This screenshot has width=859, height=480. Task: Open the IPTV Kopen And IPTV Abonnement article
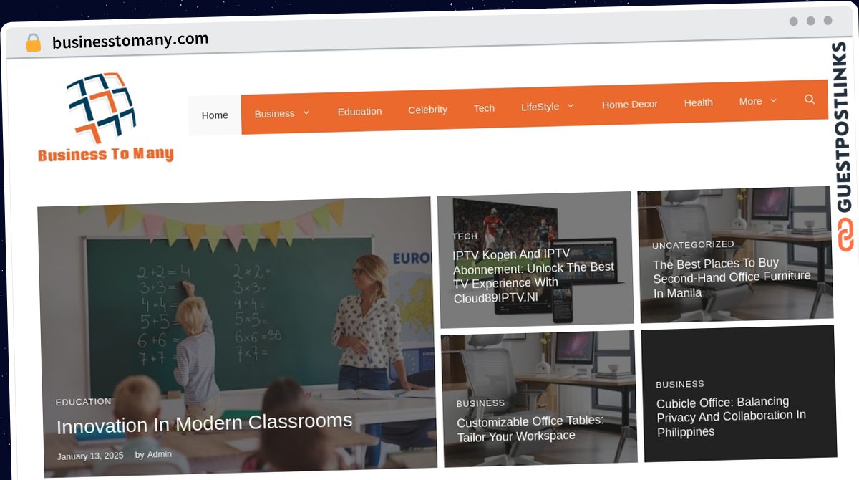tap(533, 276)
